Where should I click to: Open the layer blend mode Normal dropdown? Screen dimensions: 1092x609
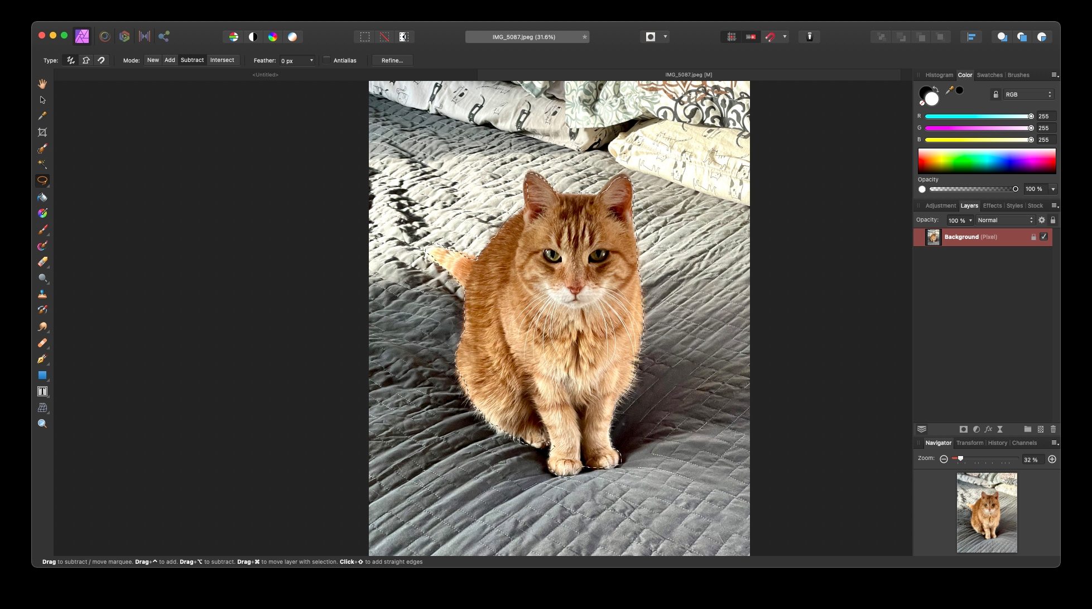[1006, 220]
